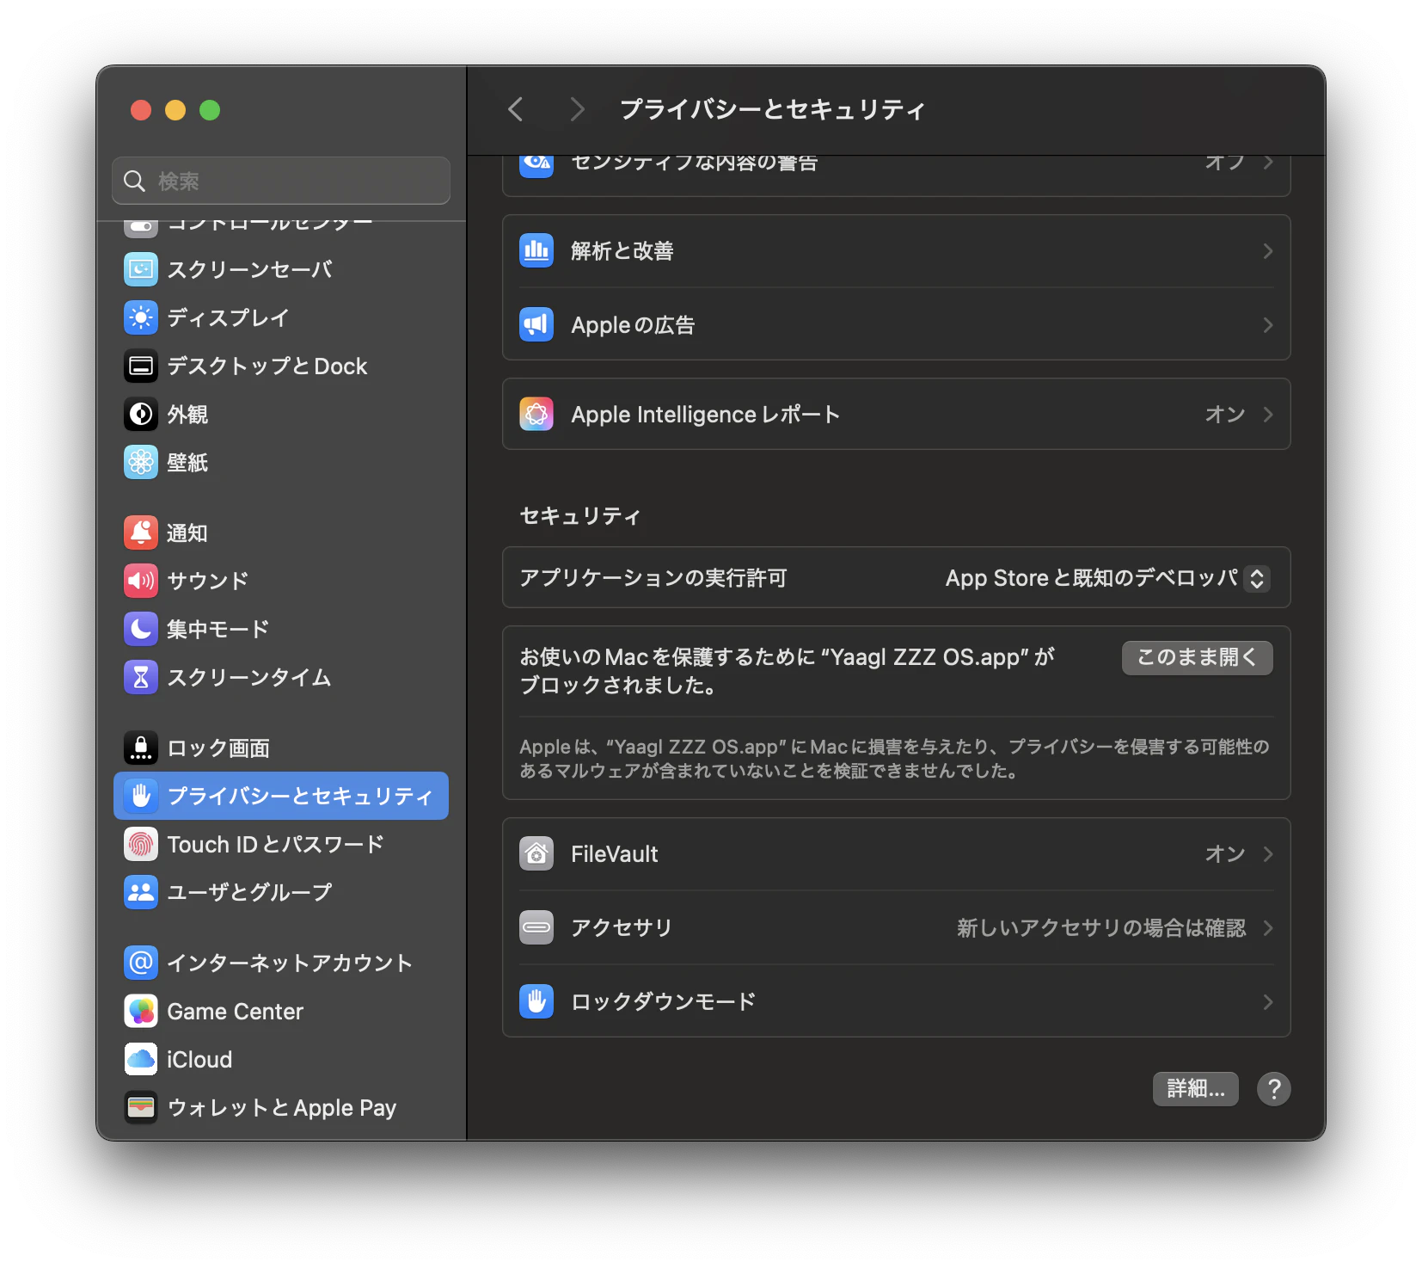Screen dimensions: 1422x1268
Task: Select 集中モード in the sidebar list
Action: (x=281, y=629)
